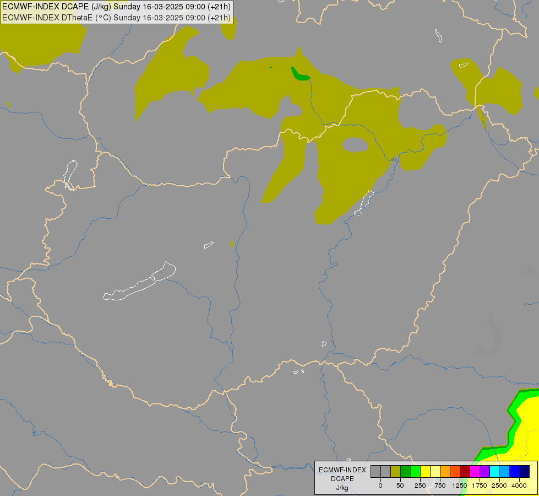
Task: Click the legend value '2500'
Action: (x=499, y=486)
